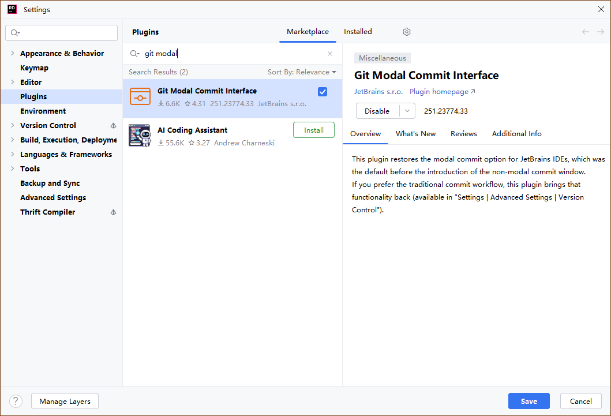Click Version Control layer indicator icon

coord(114,125)
